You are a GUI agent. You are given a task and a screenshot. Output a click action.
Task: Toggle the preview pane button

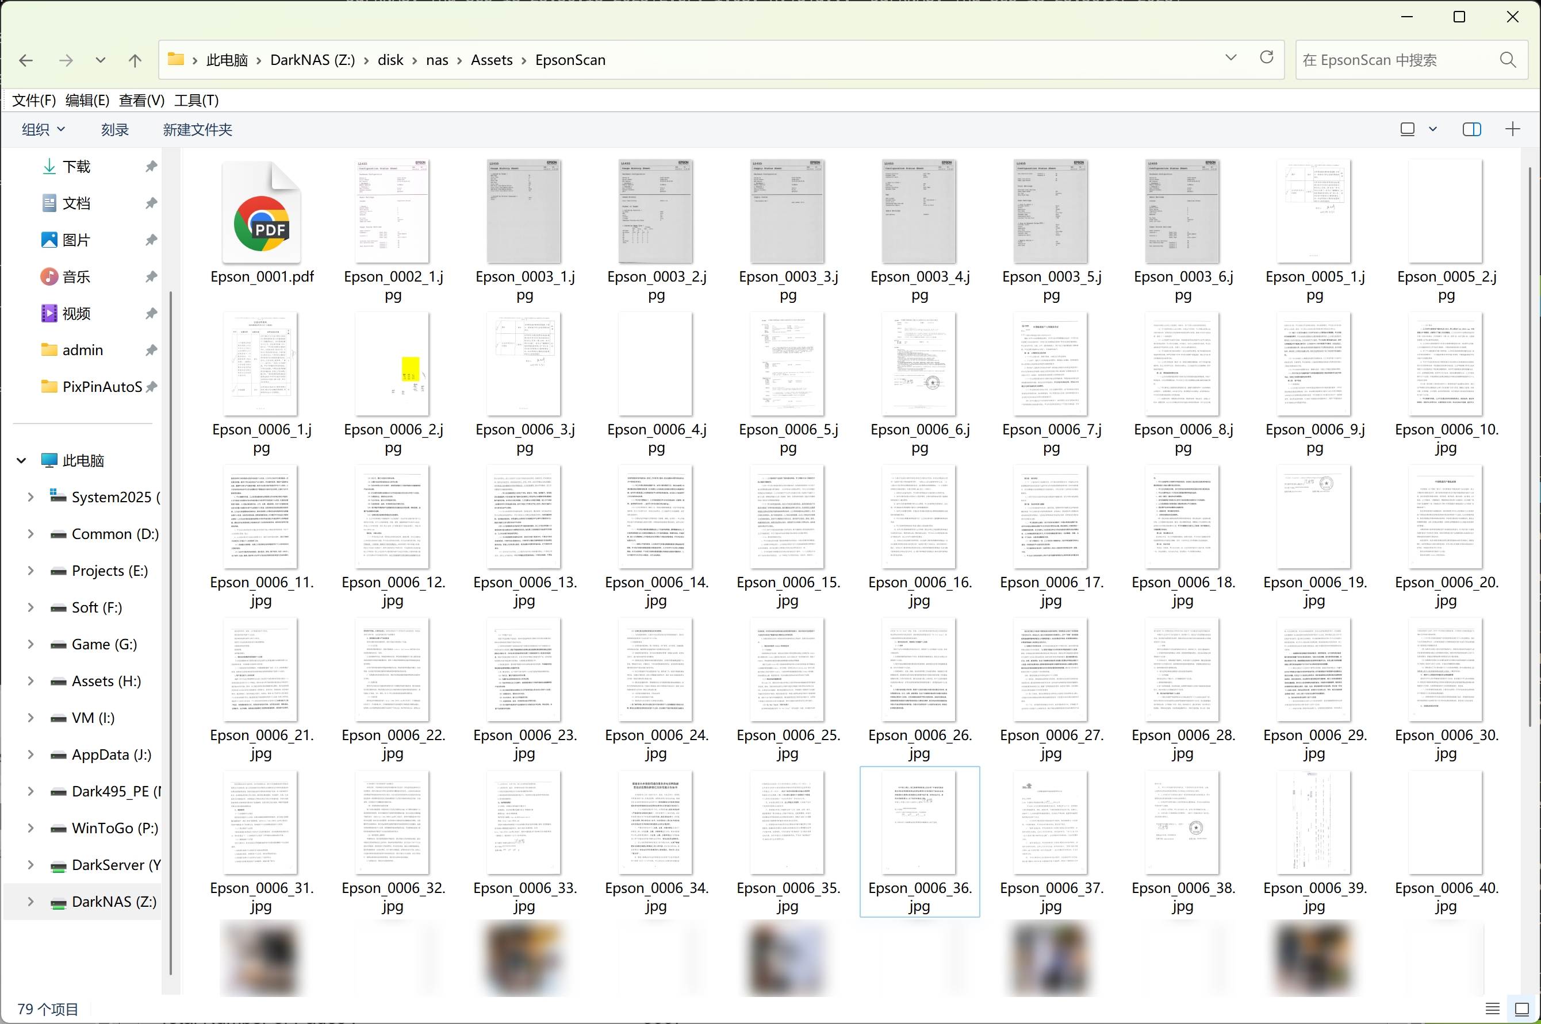coord(1471,129)
